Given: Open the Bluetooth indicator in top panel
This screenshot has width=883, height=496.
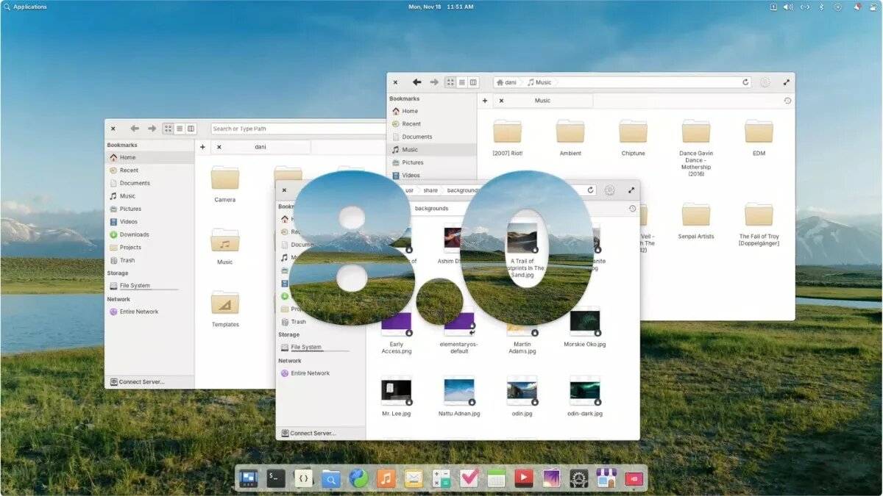Looking at the screenshot, I should click(821, 7).
